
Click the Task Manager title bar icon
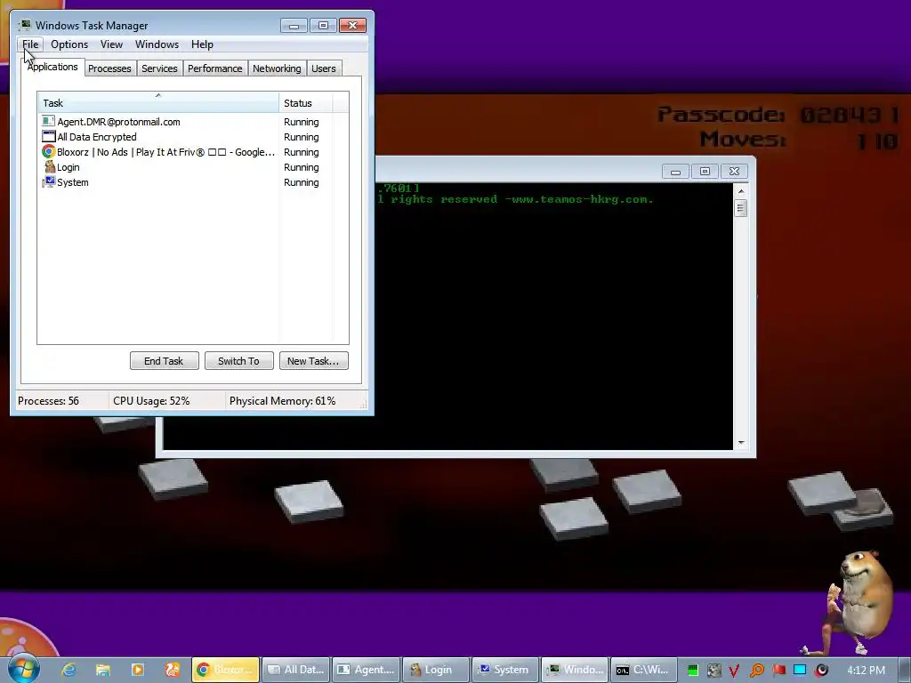24,25
